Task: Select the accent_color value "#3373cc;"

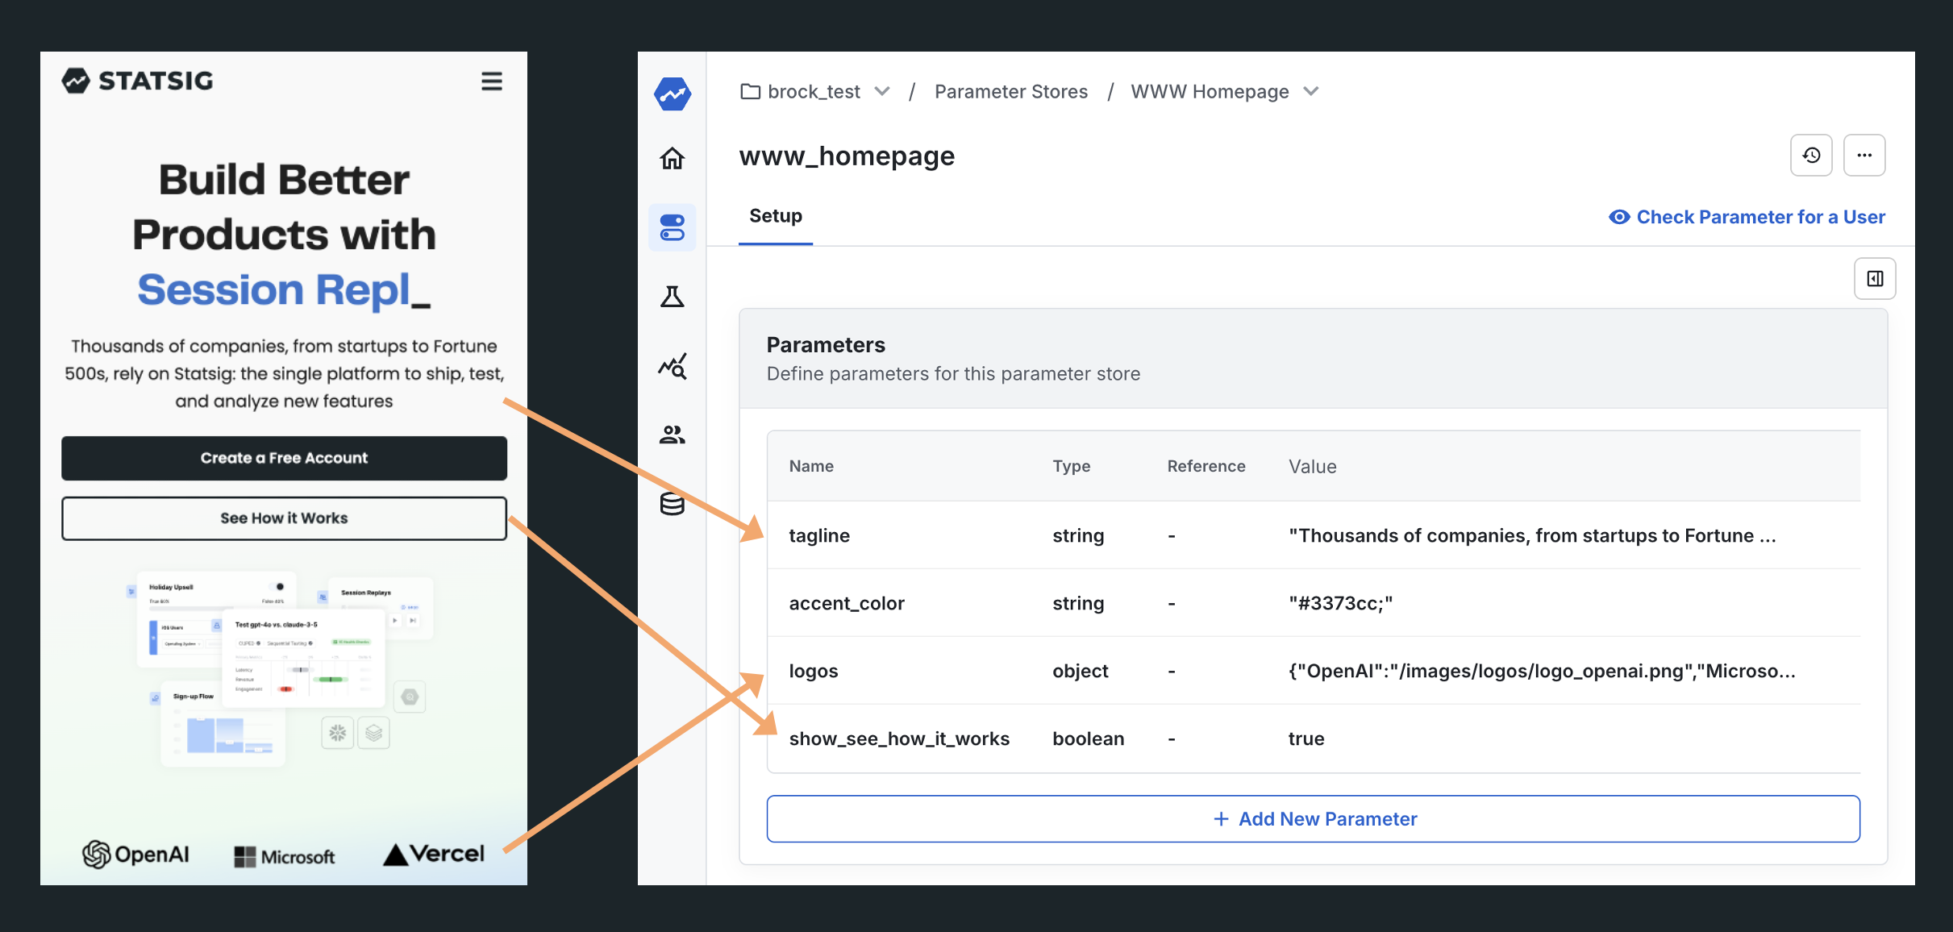Action: [1339, 602]
